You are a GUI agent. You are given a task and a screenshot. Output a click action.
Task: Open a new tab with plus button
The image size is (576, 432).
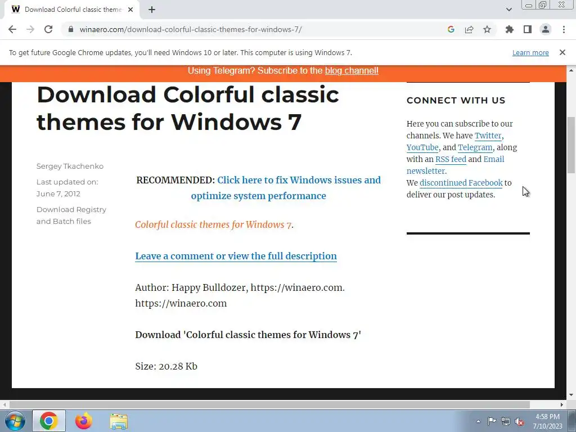click(x=152, y=10)
